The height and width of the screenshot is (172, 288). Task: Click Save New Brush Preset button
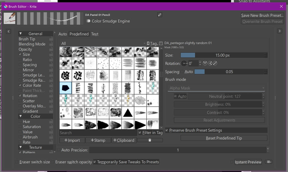point(262,15)
